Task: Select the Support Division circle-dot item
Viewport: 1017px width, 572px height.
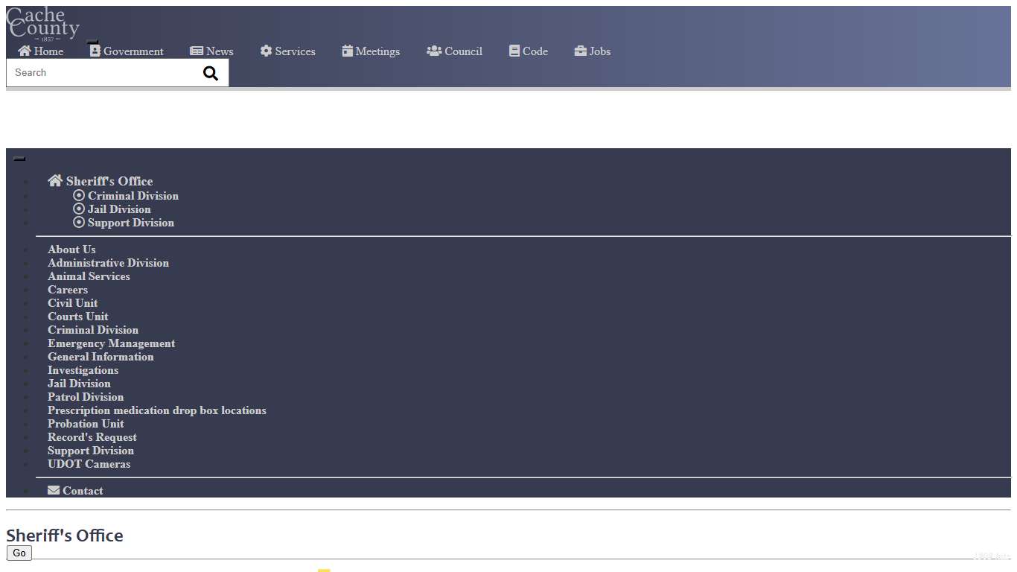Action: [79, 222]
